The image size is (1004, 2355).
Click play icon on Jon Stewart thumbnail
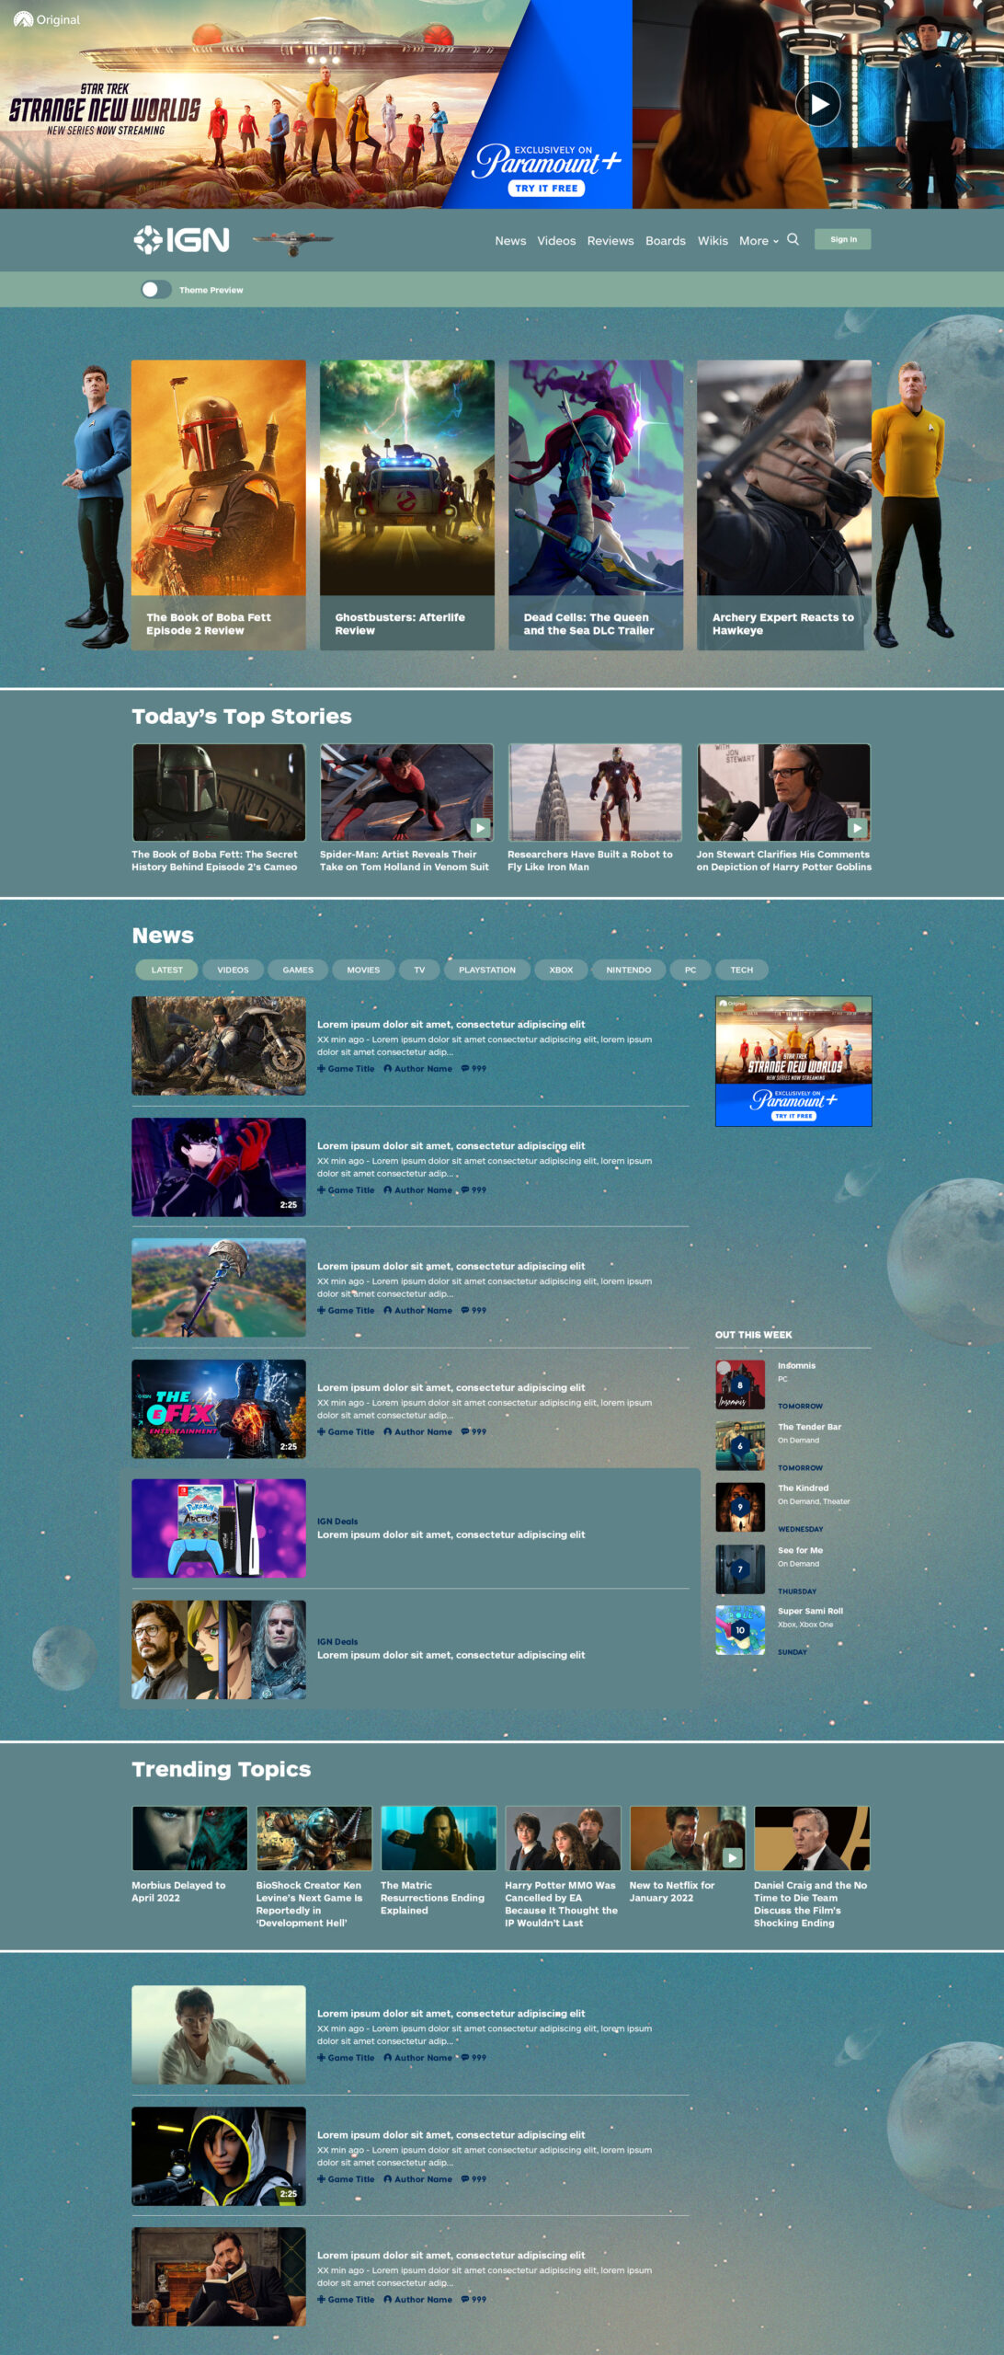[857, 828]
